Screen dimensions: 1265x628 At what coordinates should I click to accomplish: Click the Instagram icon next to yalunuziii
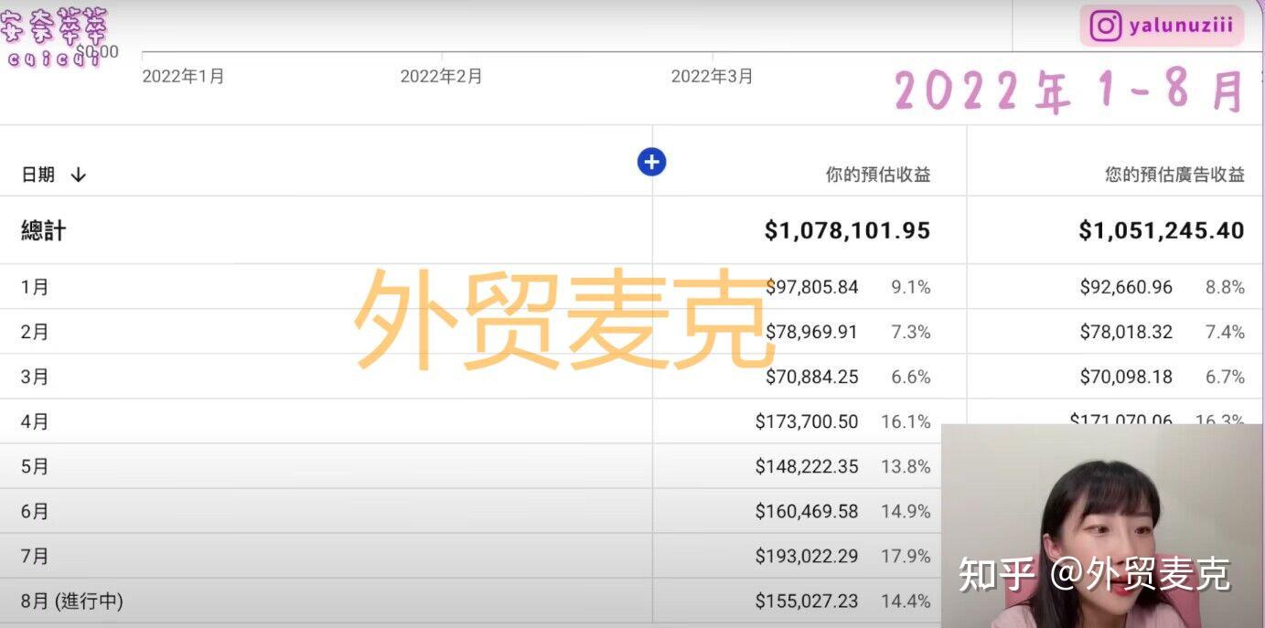click(1105, 26)
